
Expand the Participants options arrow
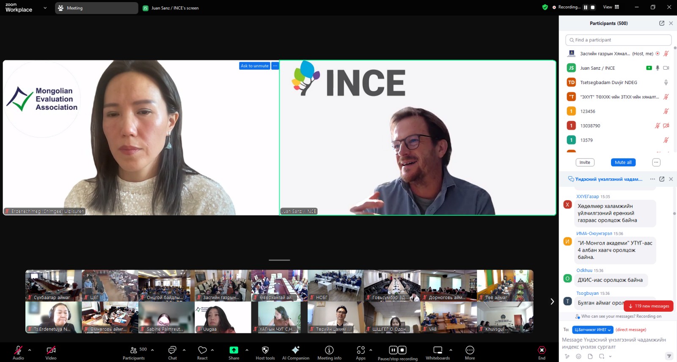[152, 350]
